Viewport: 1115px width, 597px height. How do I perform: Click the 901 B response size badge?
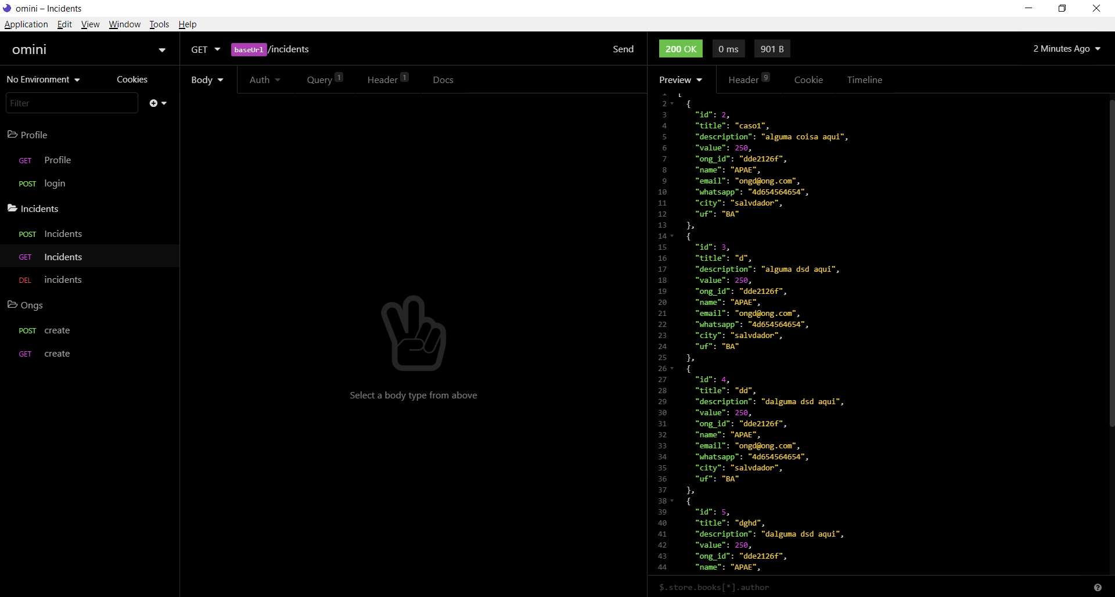point(772,49)
